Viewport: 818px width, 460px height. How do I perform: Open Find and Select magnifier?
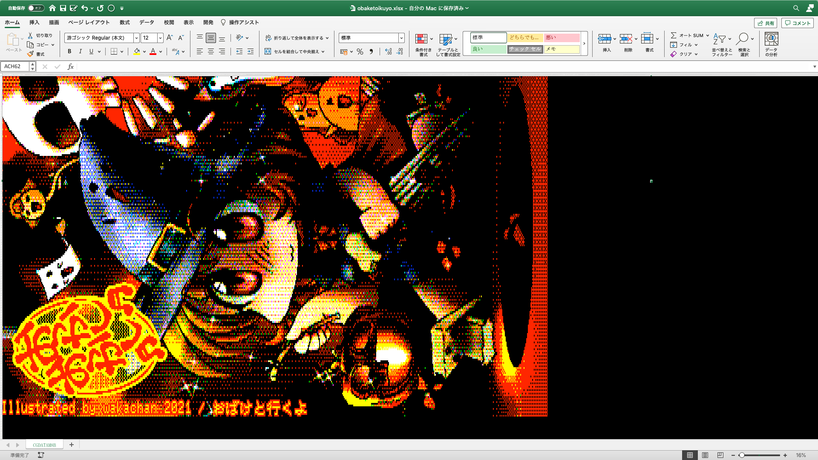click(743, 39)
